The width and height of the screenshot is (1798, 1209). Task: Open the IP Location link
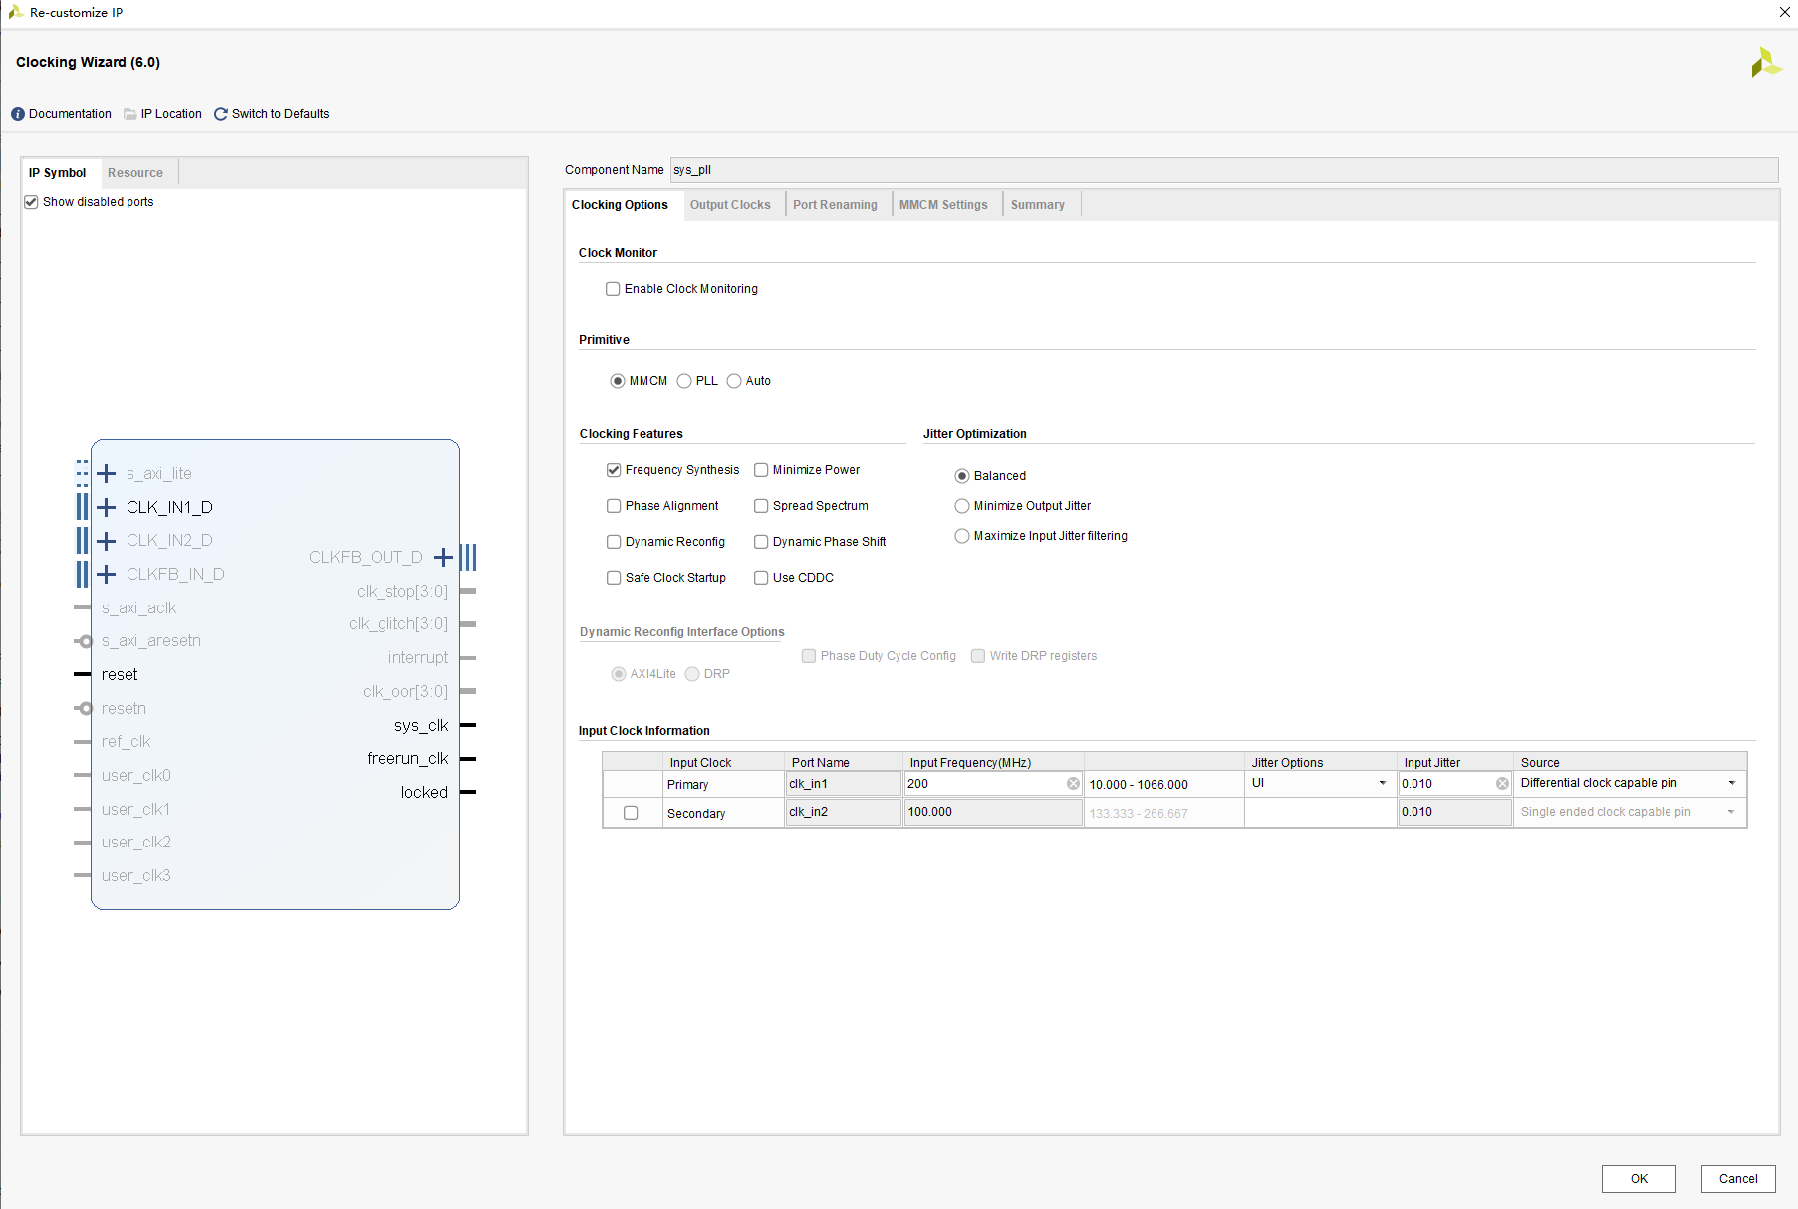171,114
